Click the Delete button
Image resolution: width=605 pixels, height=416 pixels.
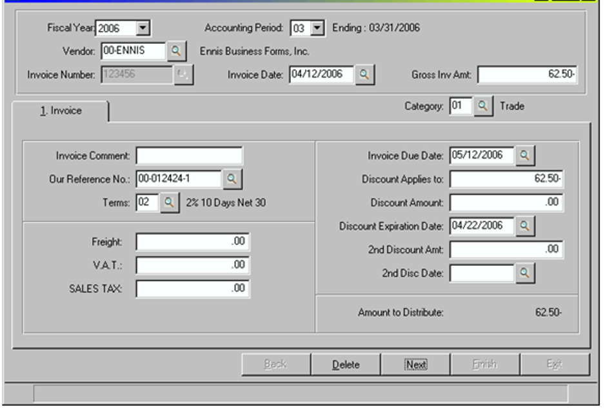pos(346,364)
